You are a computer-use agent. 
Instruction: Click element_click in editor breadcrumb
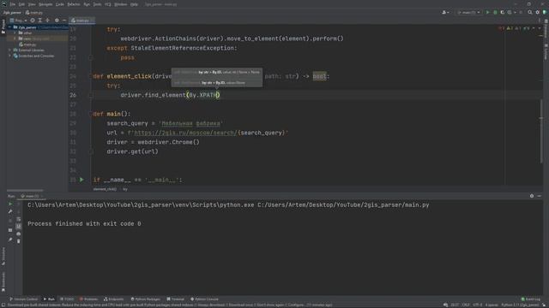tap(105, 189)
